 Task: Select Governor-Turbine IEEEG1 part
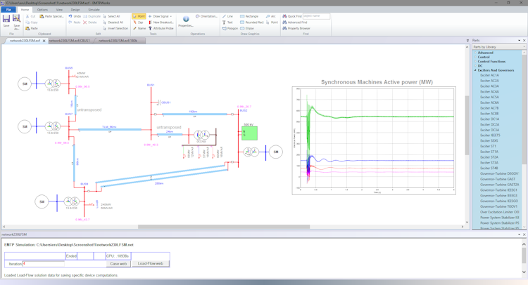(x=498, y=190)
